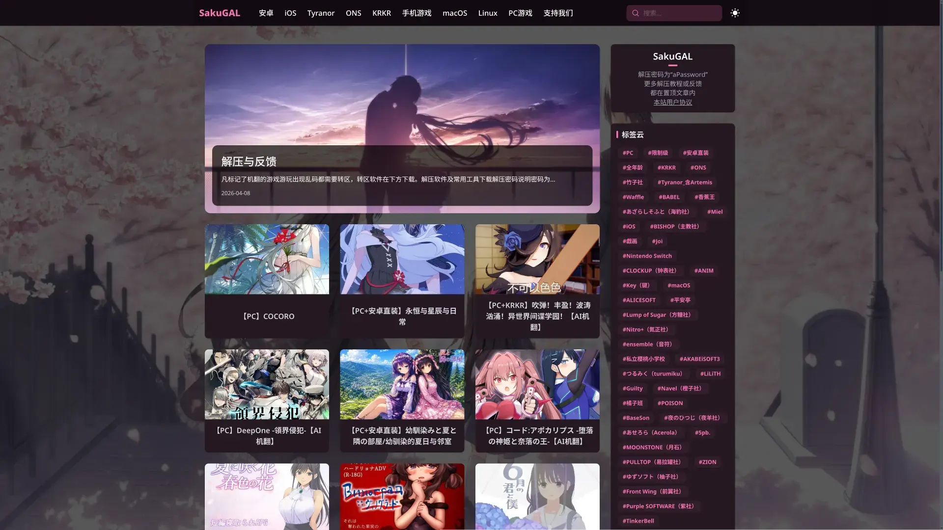This screenshot has height=530, width=943.
Task: Open the ハードリョナADV red thumbnail
Action: click(402, 497)
